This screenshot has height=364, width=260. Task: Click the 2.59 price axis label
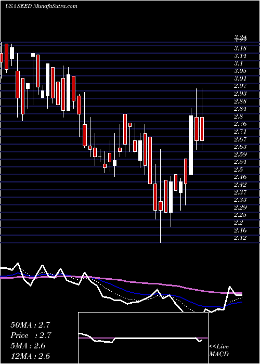(x=240, y=154)
